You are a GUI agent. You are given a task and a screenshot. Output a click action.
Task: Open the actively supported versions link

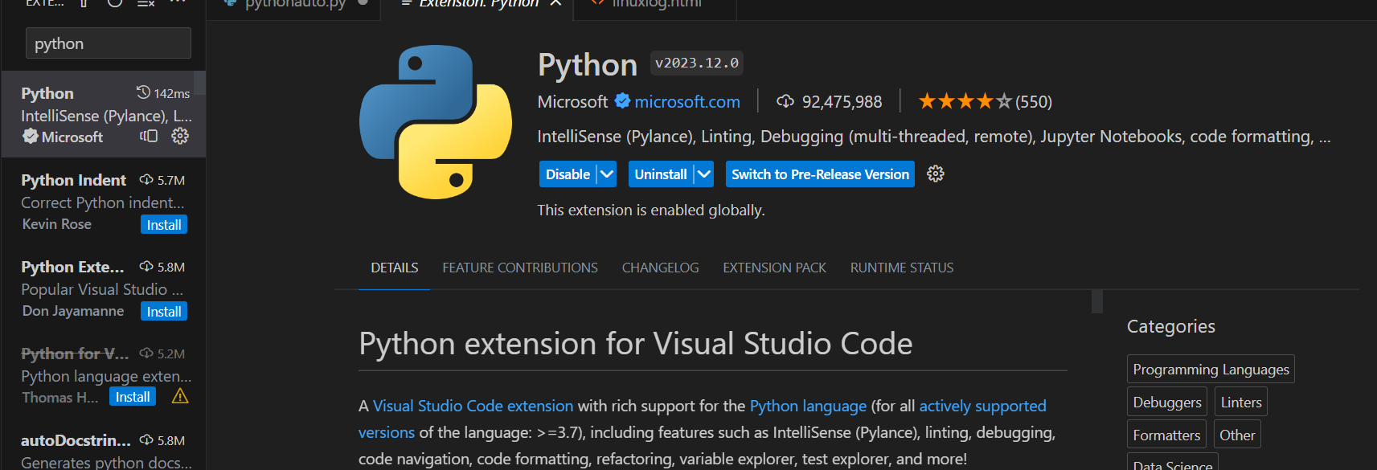[982, 406]
